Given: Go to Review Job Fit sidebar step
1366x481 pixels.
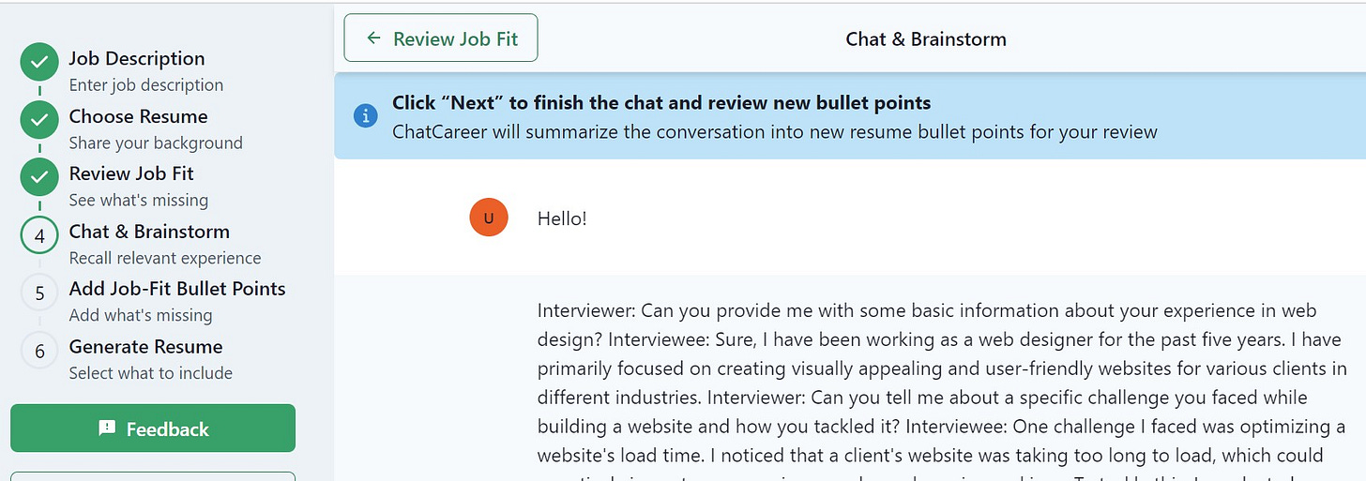Looking at the screenshot, I should click(131, 173).
